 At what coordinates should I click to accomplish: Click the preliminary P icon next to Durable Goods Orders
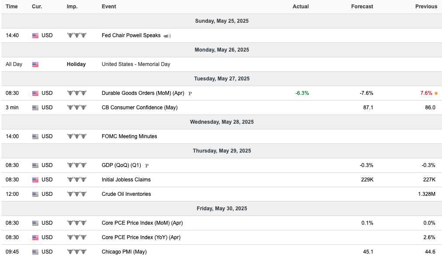click(190, 94)
